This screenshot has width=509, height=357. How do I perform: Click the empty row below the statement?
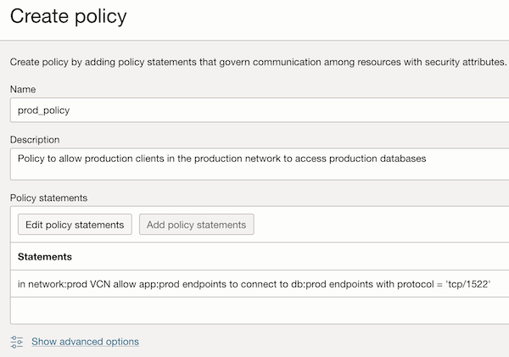255,310
